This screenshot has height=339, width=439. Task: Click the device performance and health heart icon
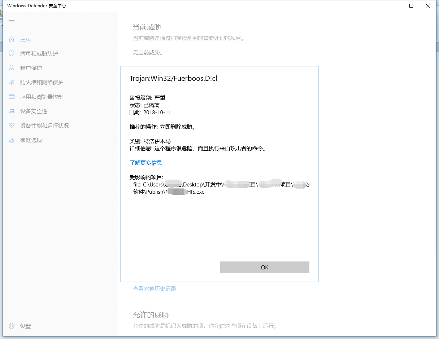point(12,126)
